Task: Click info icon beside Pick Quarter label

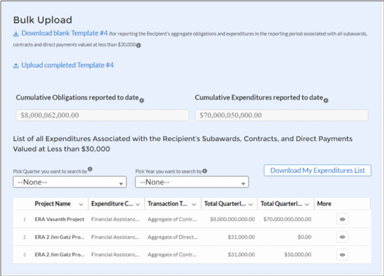Action: pos(90,169)
